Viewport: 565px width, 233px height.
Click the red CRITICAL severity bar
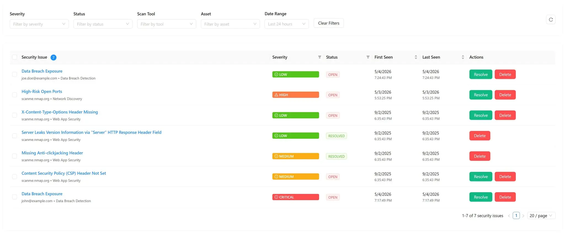(295, 197)
